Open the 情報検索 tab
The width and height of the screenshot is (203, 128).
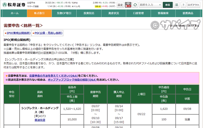tap(163, 13)
